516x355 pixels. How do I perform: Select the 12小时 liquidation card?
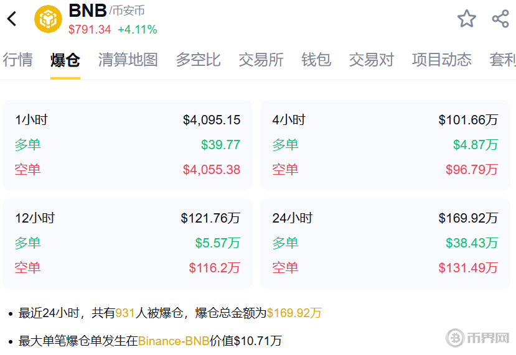[x=128, y=243]
